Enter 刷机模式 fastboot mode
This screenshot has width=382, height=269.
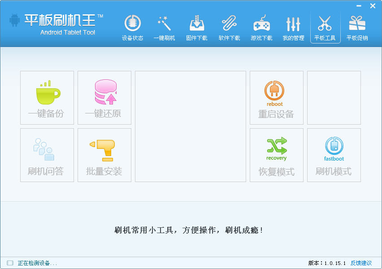point(334,155)
